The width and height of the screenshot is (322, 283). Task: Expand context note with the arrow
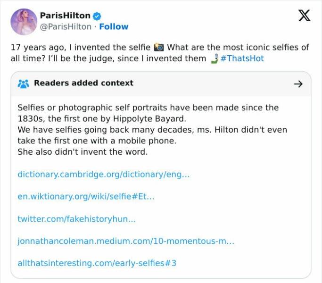pos(297,84)
